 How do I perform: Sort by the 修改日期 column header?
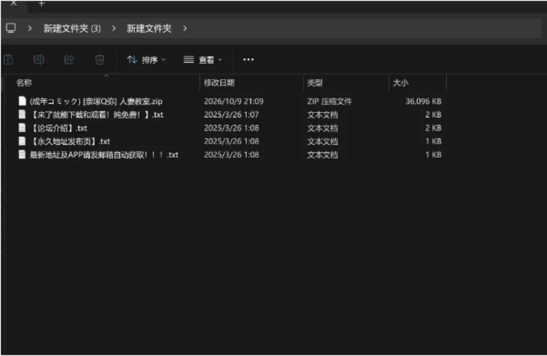(219, 83)
